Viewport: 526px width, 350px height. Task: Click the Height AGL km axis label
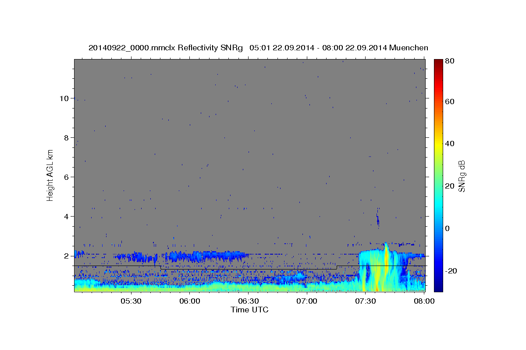(50, 175)
